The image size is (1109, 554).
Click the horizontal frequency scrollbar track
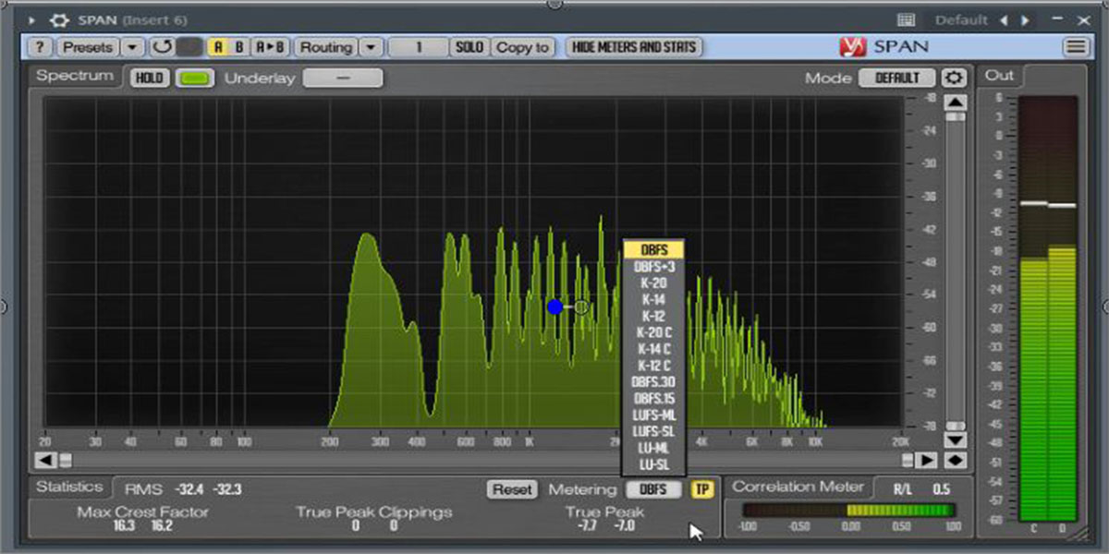486,460
